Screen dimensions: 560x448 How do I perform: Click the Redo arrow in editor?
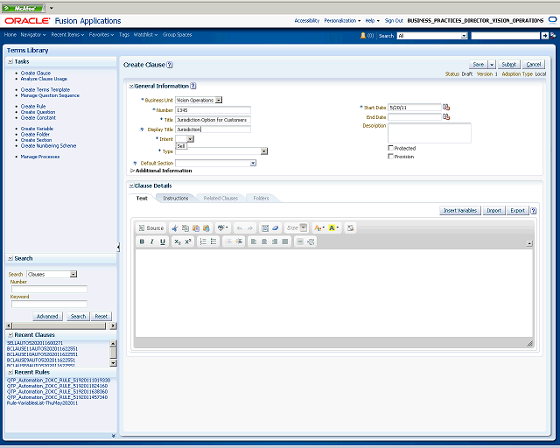coord(250,227)
